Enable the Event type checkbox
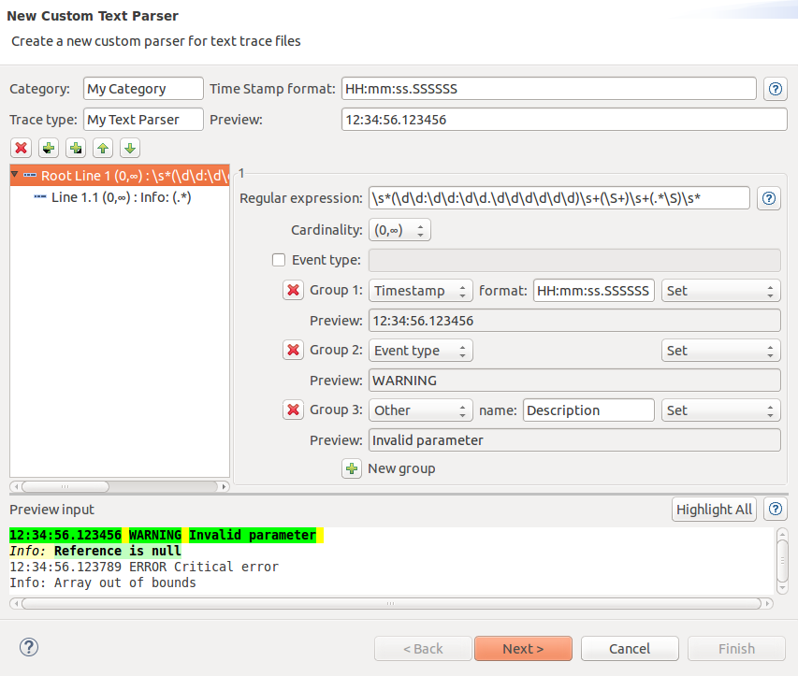This screenshot has width=798, height=676. [x=279, y=261]
